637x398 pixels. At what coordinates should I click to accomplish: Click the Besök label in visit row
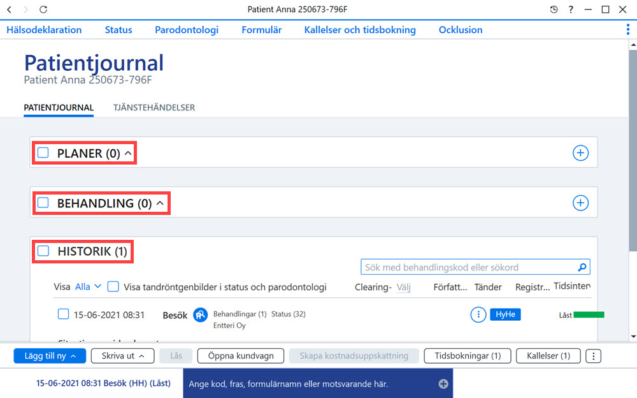point(175,315)
